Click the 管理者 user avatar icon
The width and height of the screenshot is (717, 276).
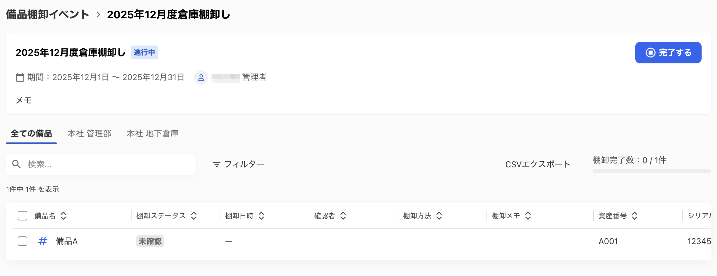pyautogui.click(x=201, y=77)
